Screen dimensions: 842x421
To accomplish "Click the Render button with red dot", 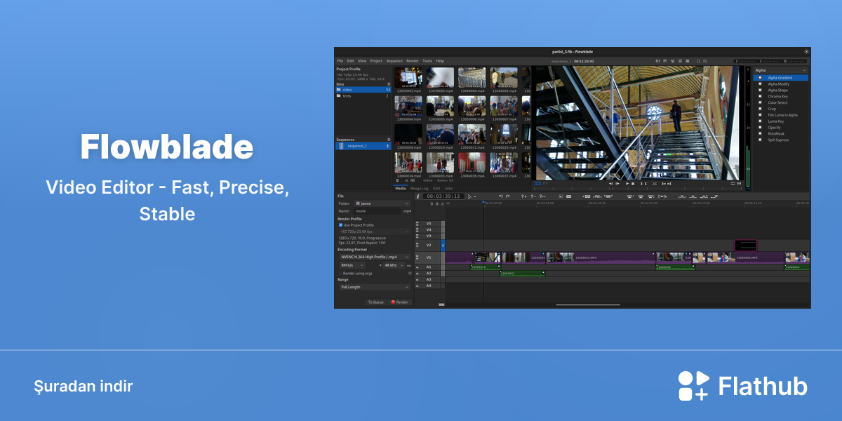I will 400,302.
